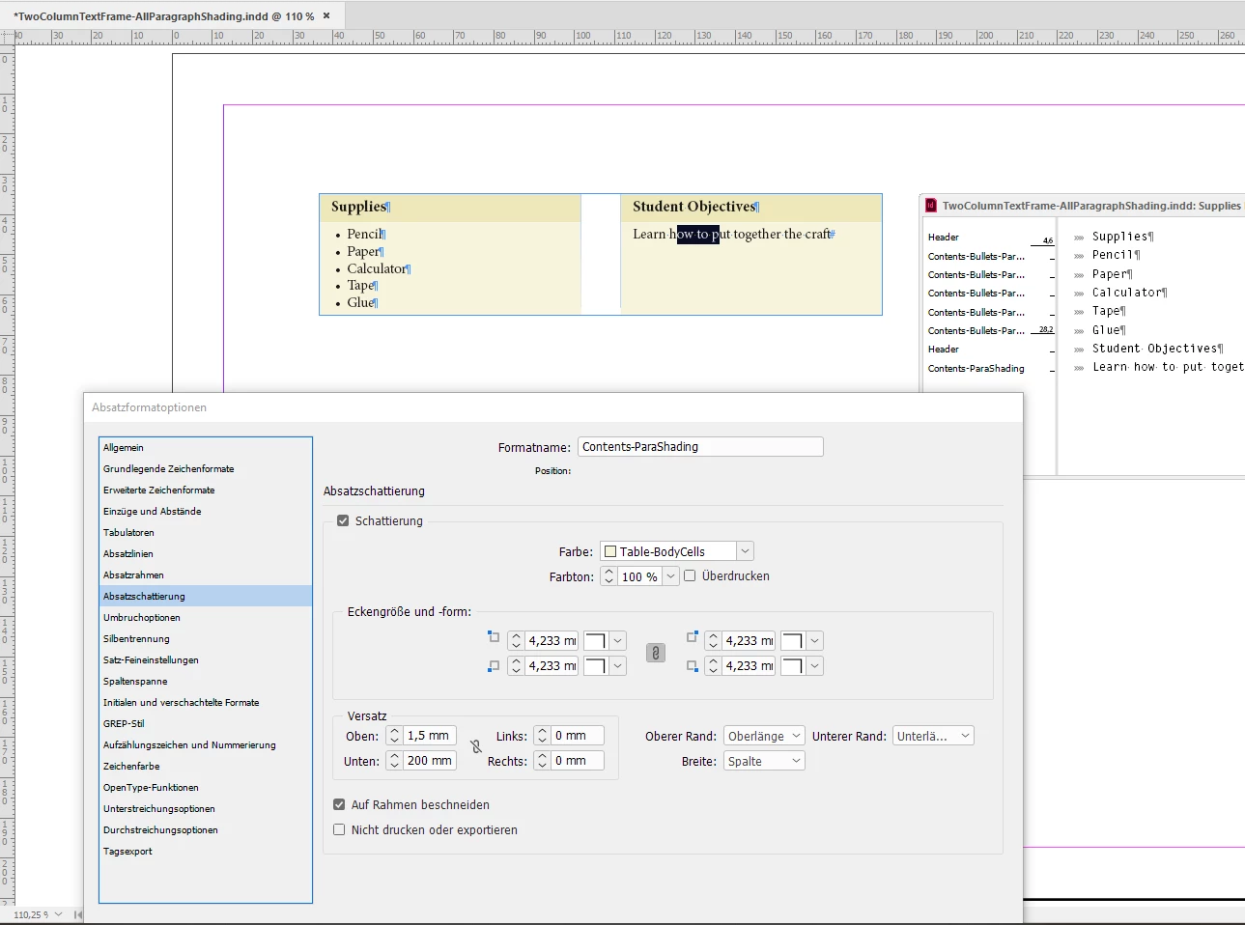Click 'Calculator' line in story editor

[x=1127, y=293]
